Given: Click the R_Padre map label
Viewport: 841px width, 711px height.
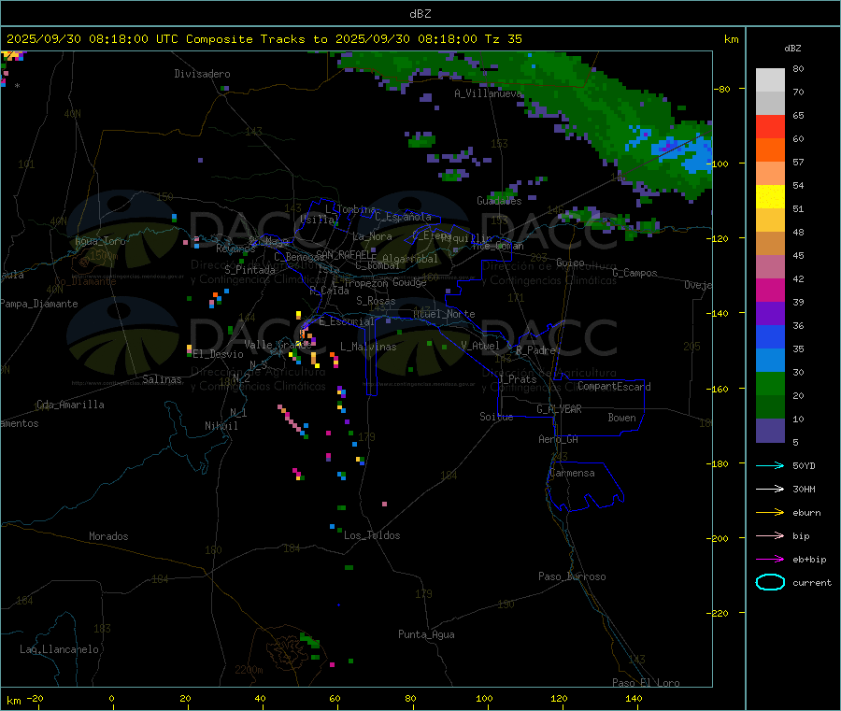Looking at the screenshot, I should coord(535,350).
